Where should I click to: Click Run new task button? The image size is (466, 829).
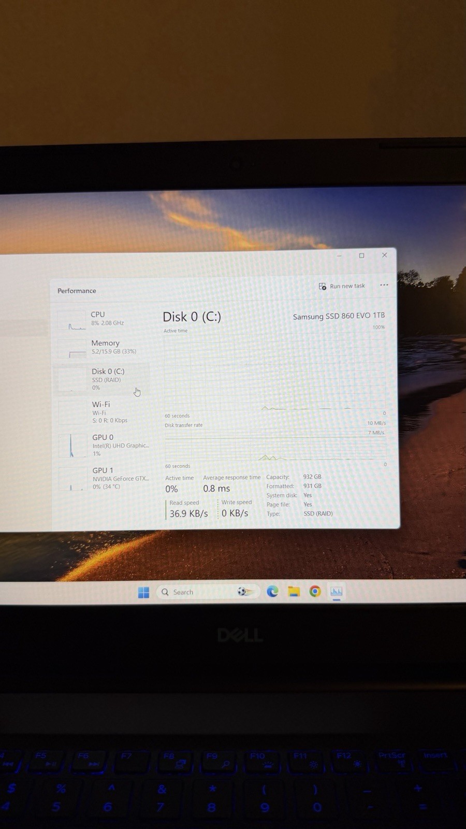click(342, 286)
